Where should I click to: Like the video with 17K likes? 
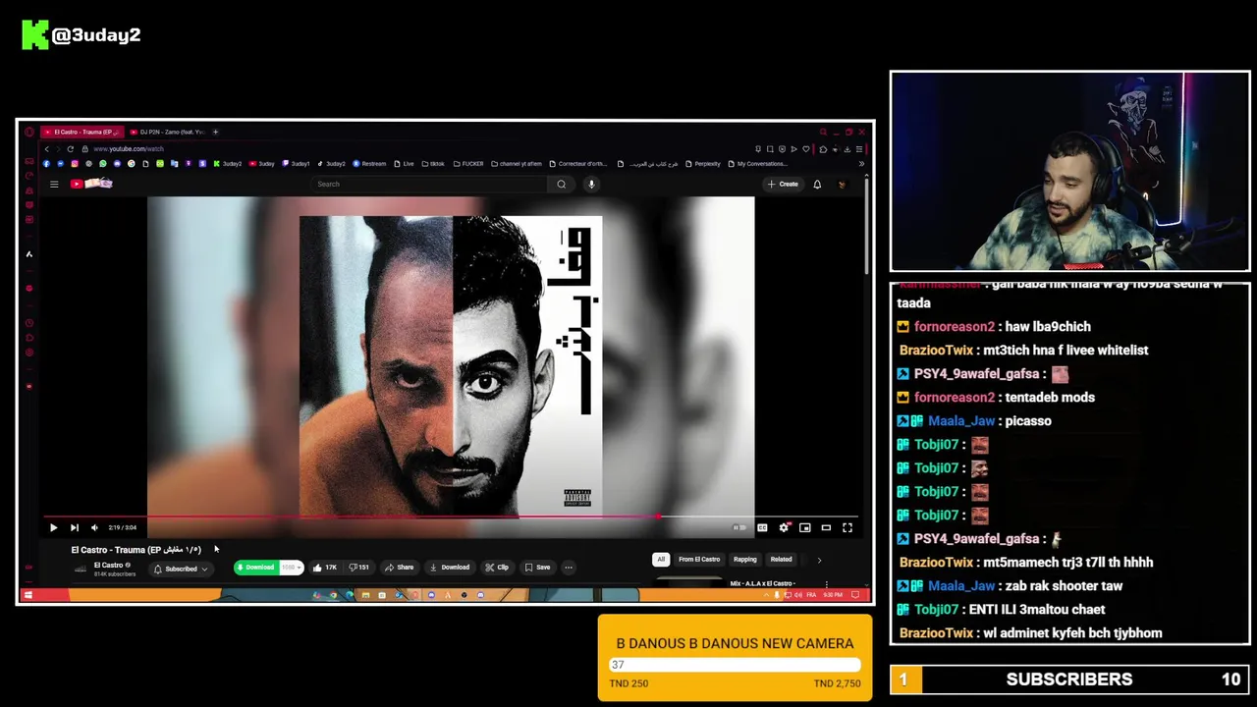click(324, 568)
